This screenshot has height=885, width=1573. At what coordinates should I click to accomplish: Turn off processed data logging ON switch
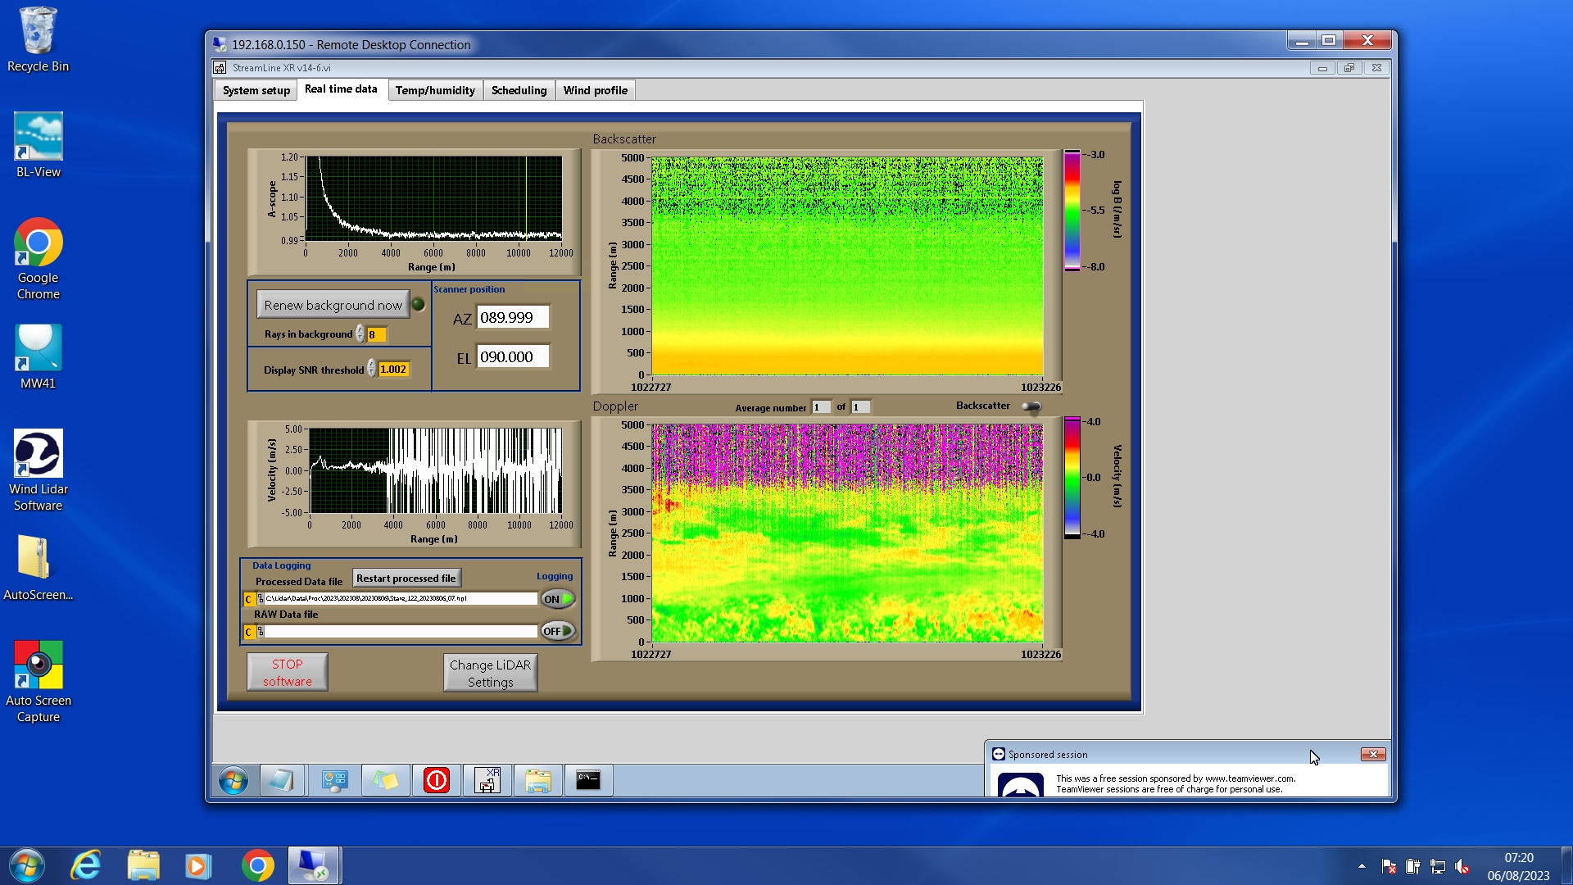pos(558,599)
